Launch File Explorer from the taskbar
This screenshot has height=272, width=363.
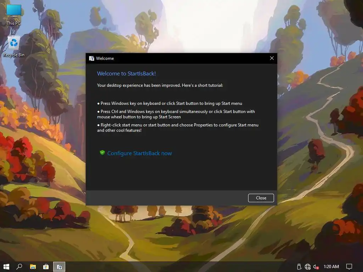point(33,267)
